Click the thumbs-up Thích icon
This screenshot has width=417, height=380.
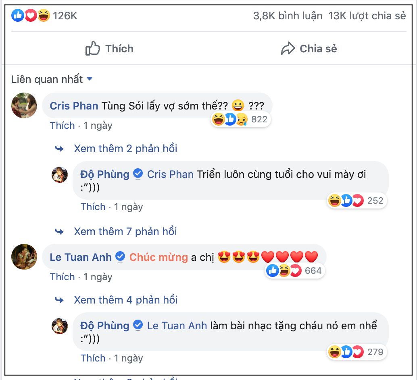93,49
